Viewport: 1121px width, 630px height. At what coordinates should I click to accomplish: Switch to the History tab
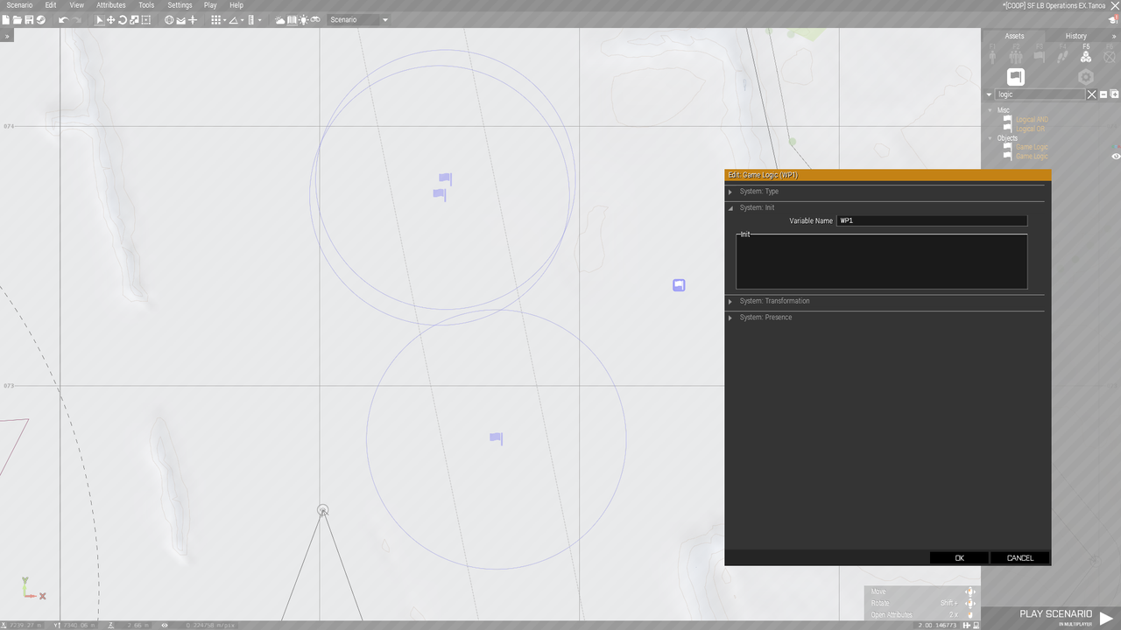tap(1075, 36)
